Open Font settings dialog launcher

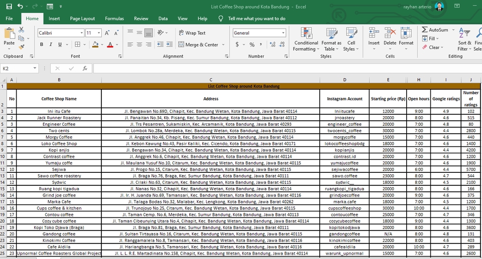point(120,56)
